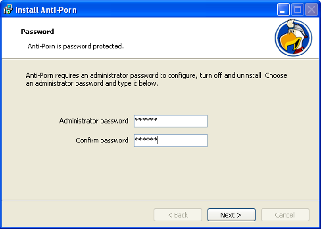The width and height of the screenshot is (321, 229).
Task: Click the Administrator password label
Action: [94, 121]
